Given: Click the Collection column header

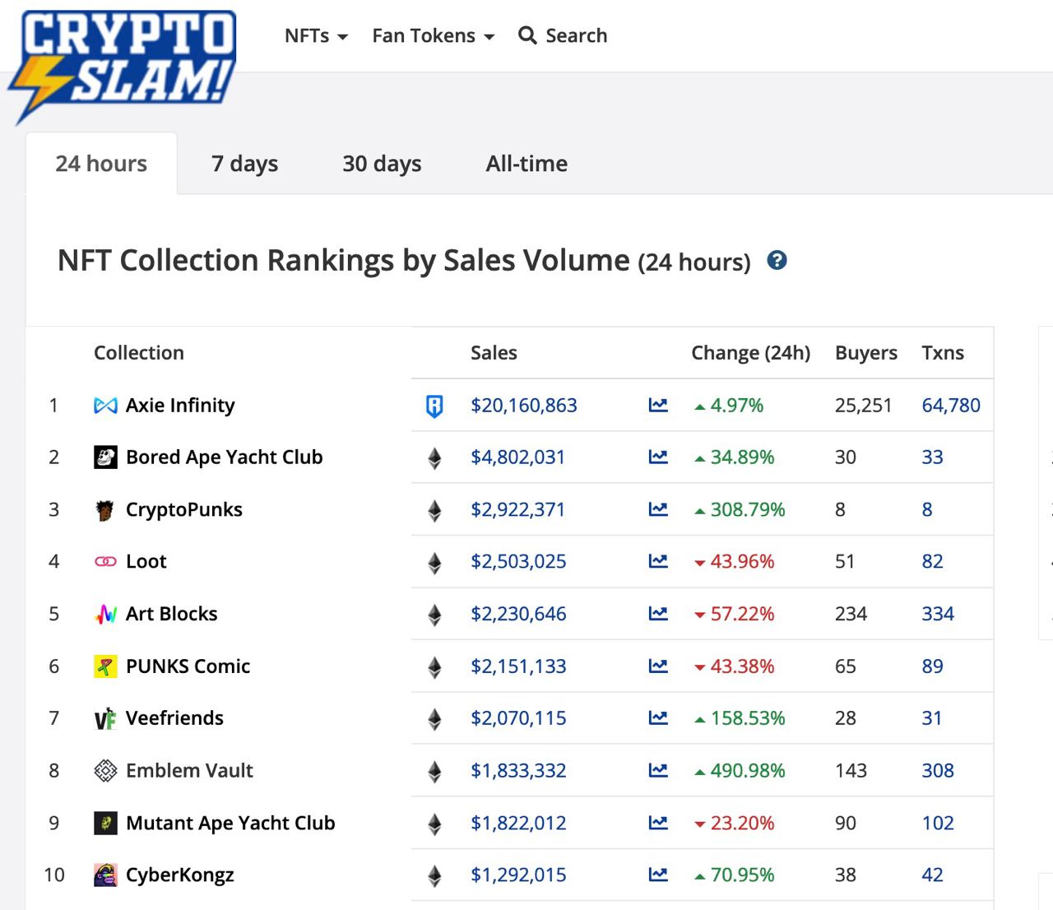Looking at the screenshot, I should pos(139,353).
